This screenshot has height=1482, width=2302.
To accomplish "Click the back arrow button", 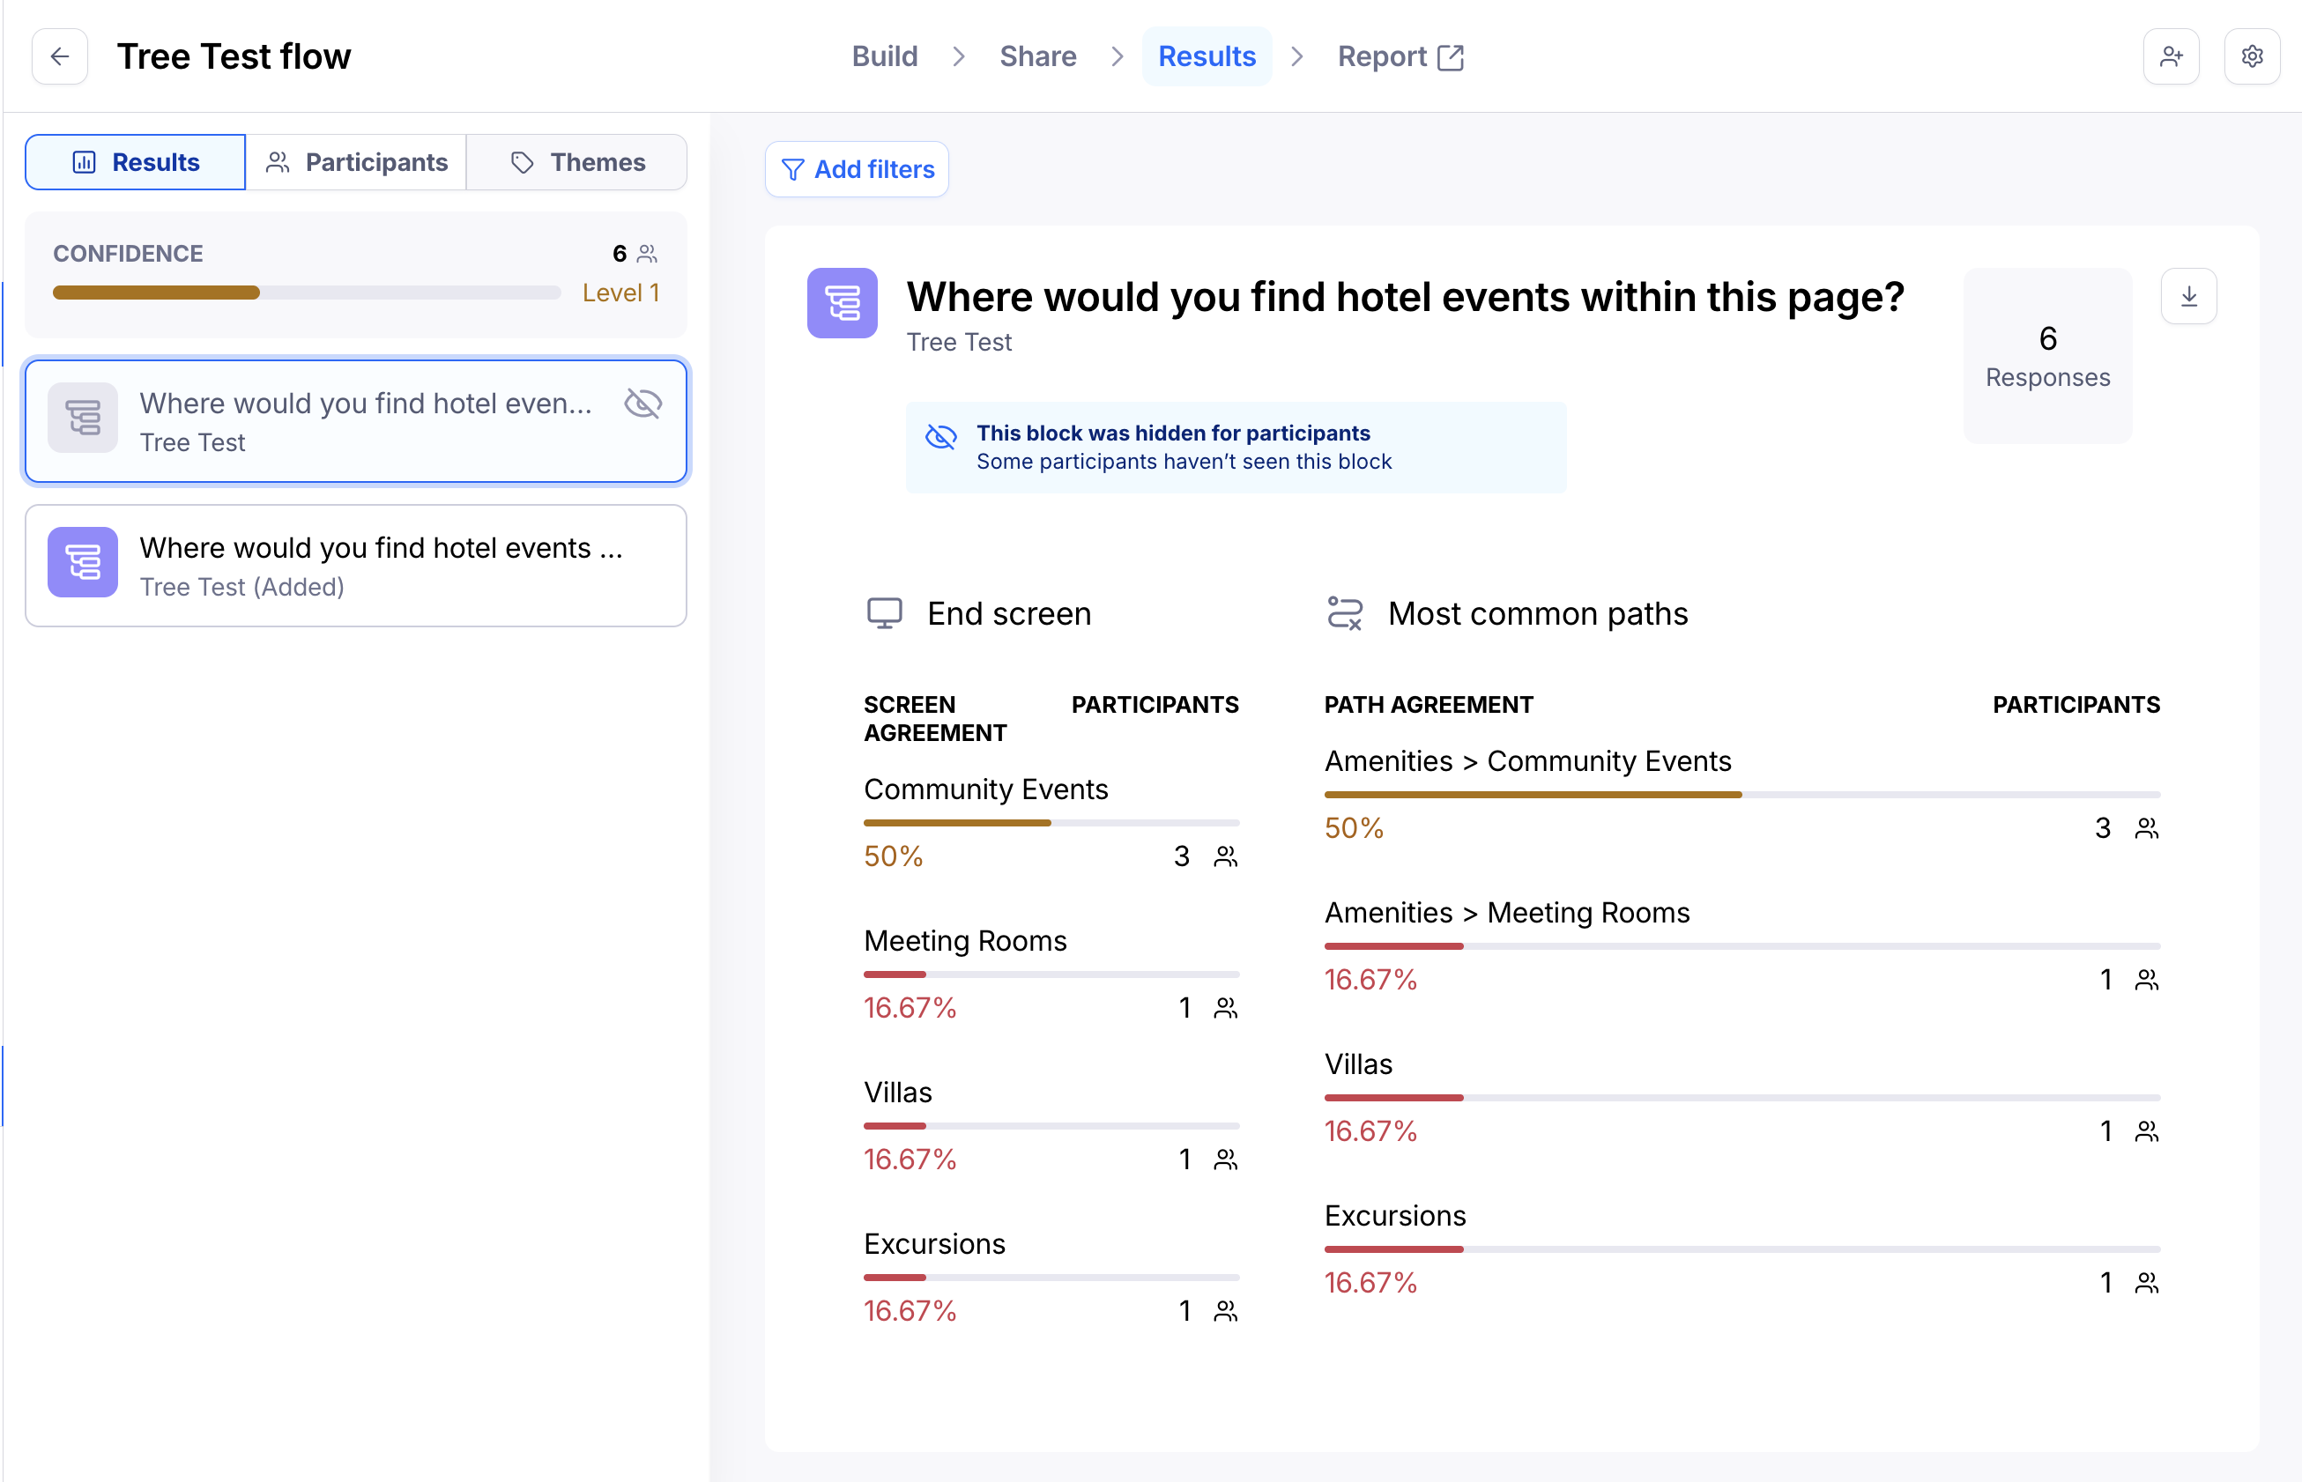I will [60, 56].
